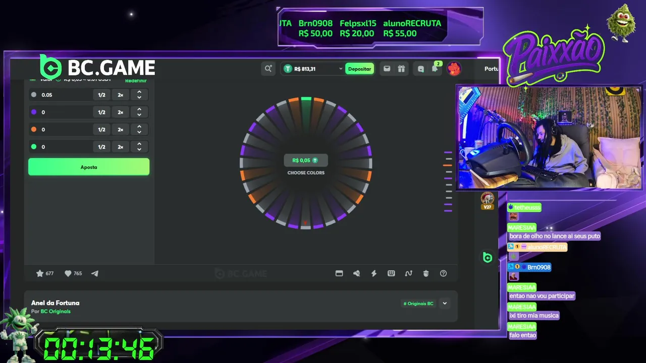Click Brn0908 username in chat

tap(539, 267)
